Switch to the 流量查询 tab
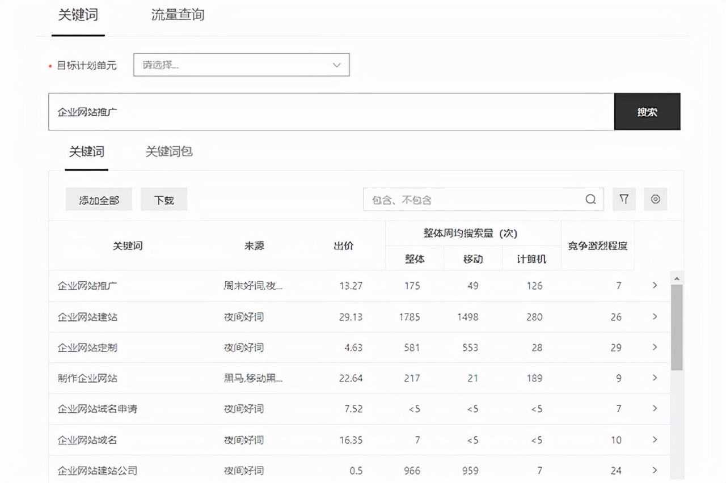This screenshot has height=483, width=726. tap(178, 15)
